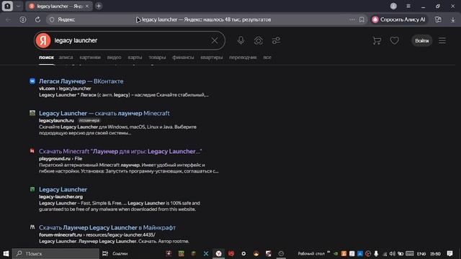Open the collections sidebar icon in the toolbar
This screenshot has height=259, width=461.
(438, 19)
